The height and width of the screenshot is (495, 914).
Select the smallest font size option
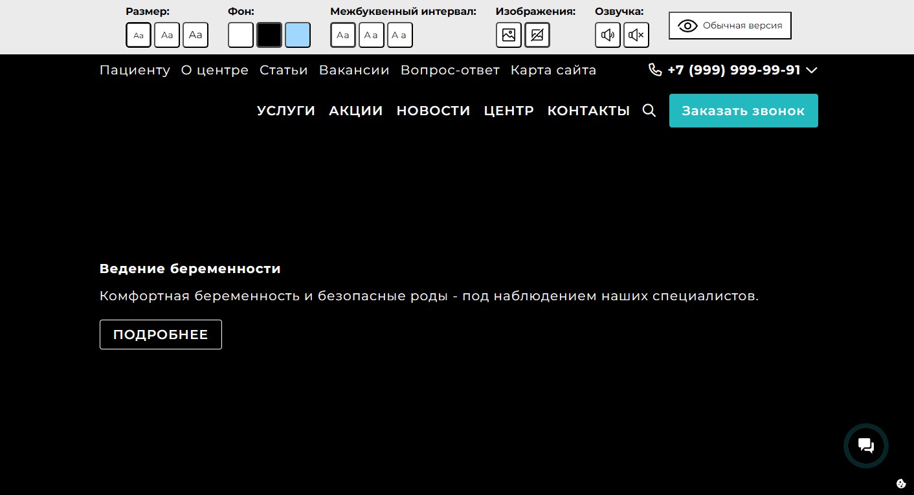139,35
